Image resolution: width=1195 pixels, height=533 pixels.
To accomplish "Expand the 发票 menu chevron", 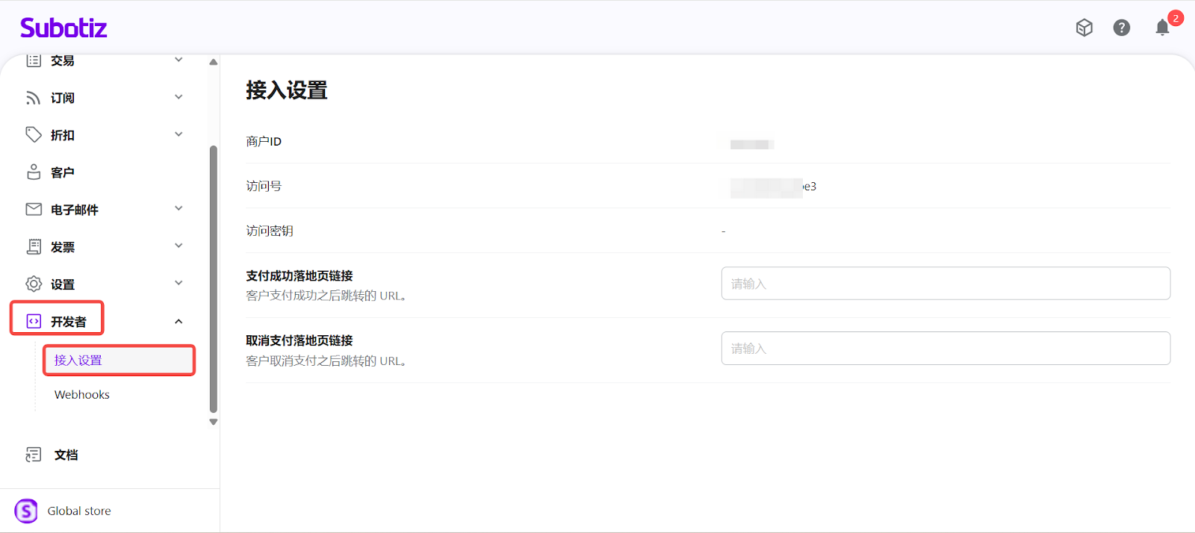I will pyautogui.click(x=179, y=246).
